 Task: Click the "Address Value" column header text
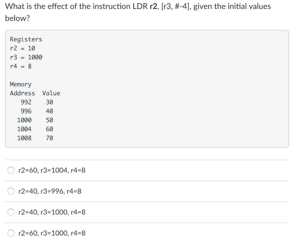pyautogui.click(x=35, y=93)
